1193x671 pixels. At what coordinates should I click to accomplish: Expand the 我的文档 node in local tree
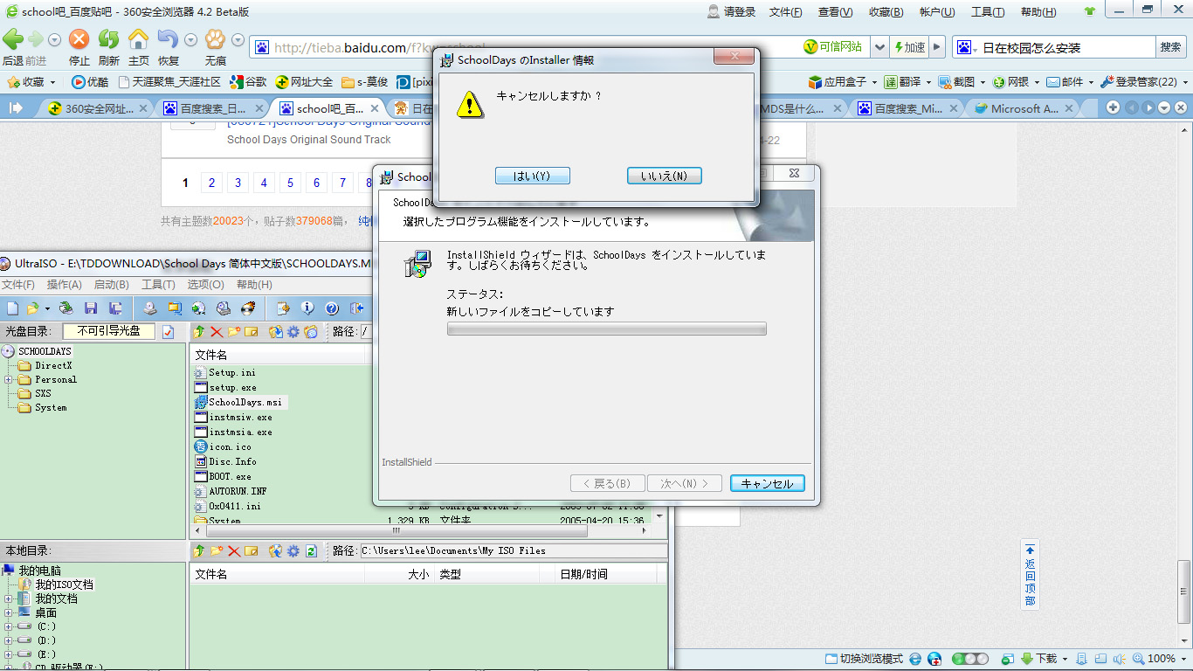[9, 599]
